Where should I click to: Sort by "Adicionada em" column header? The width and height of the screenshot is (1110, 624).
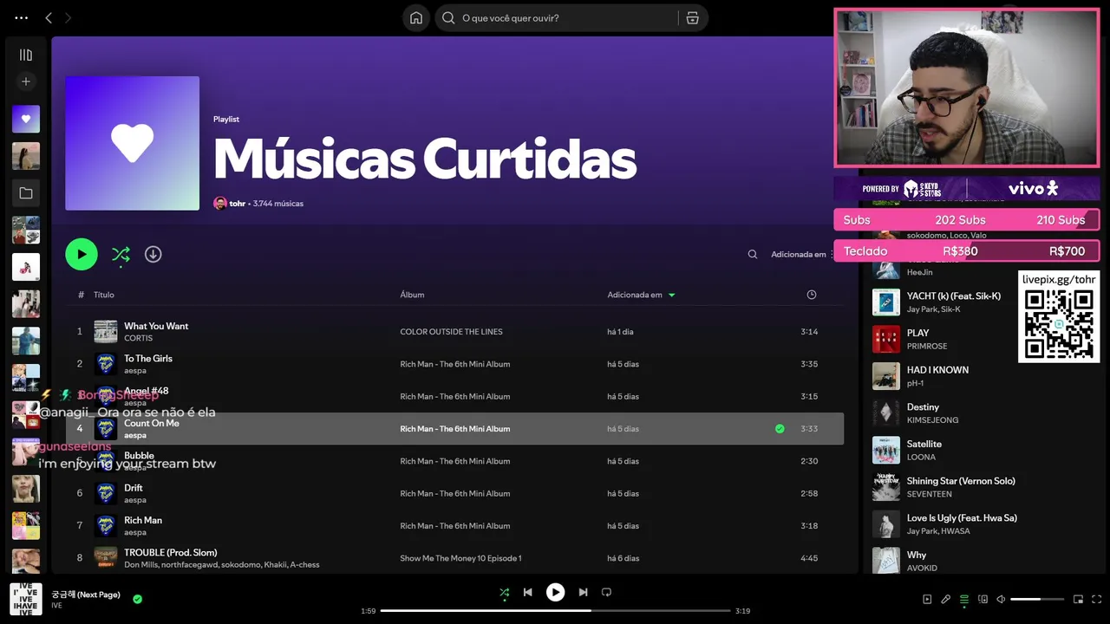click(x=641, y=295)
